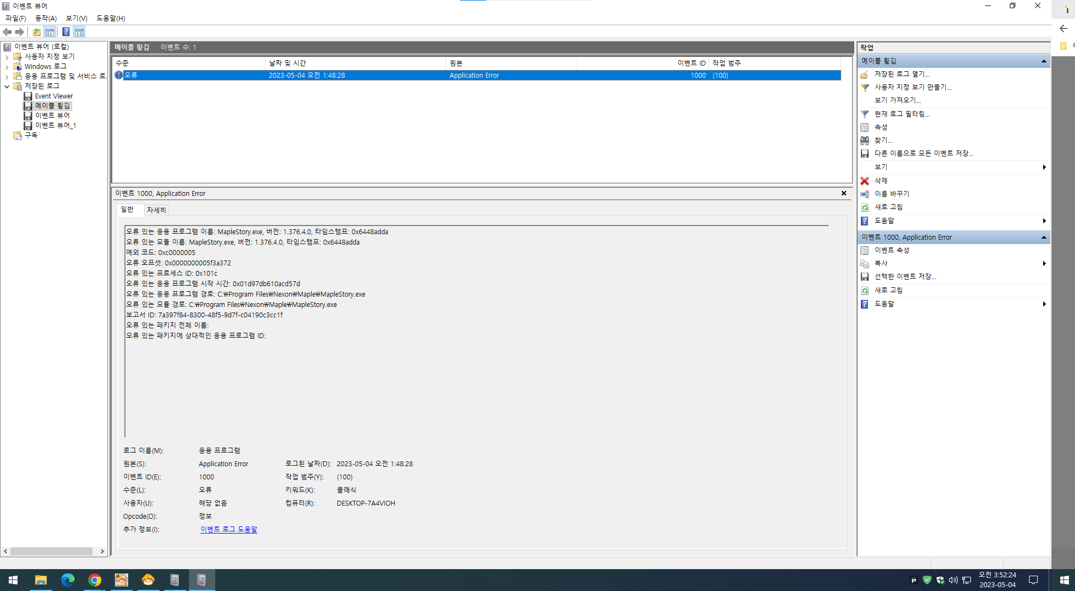The height and width of the screenshot is (591, 1075).
Task: Open 도움말(H) menu
Action: coord(111,18)
